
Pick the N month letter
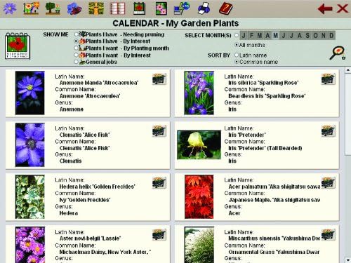tap(324, 35)
